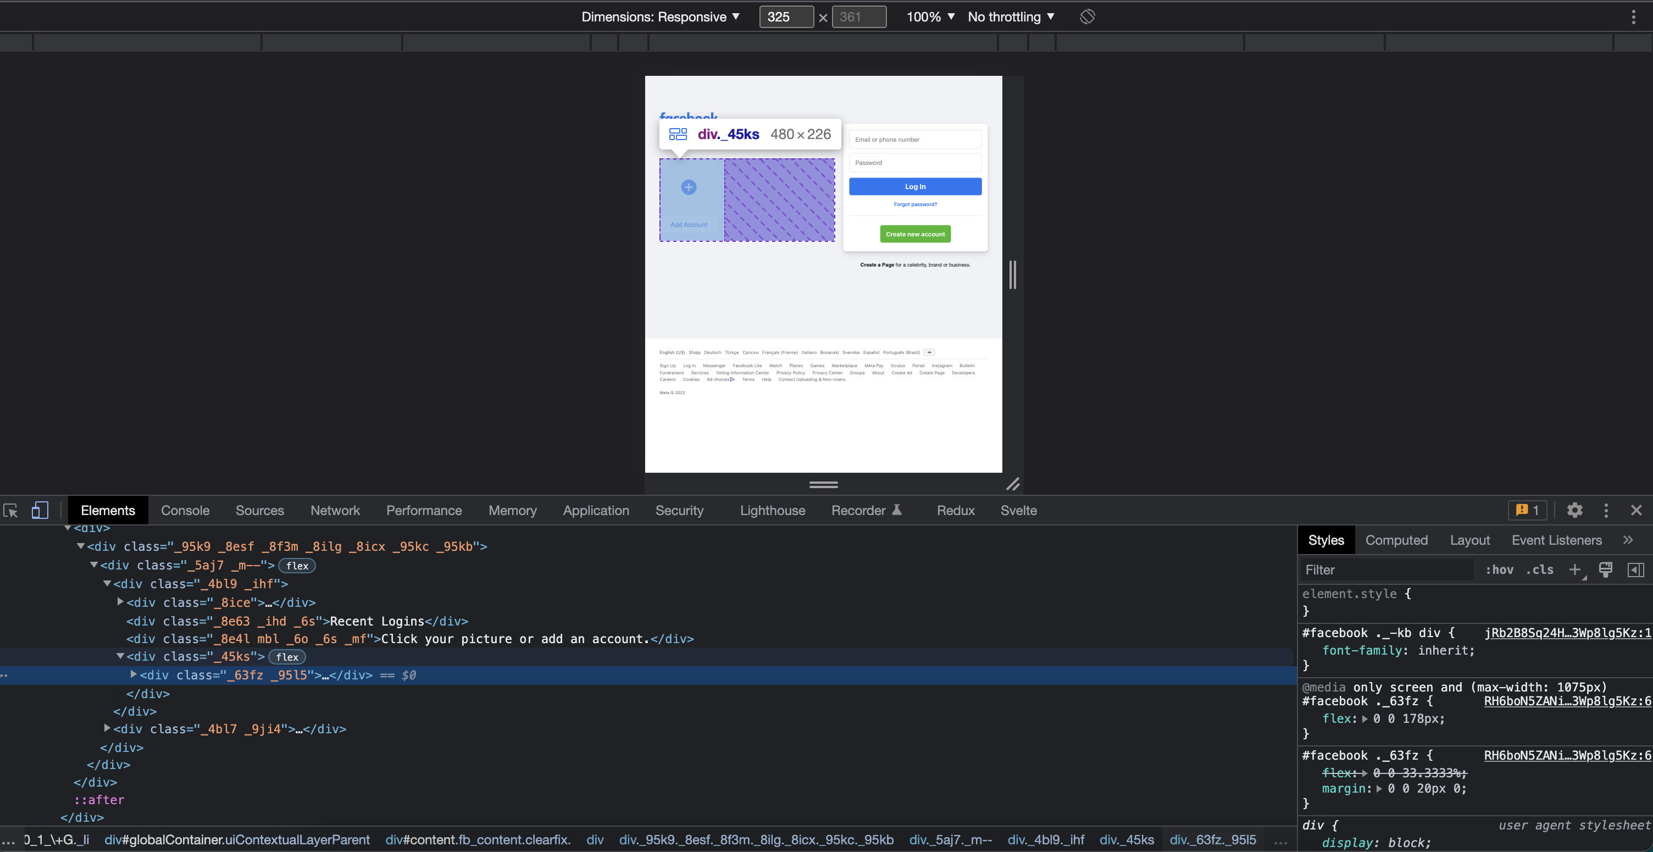The image size is (1653, 852).
Task: Select the inspect element cursor icon
Action: 11,511
